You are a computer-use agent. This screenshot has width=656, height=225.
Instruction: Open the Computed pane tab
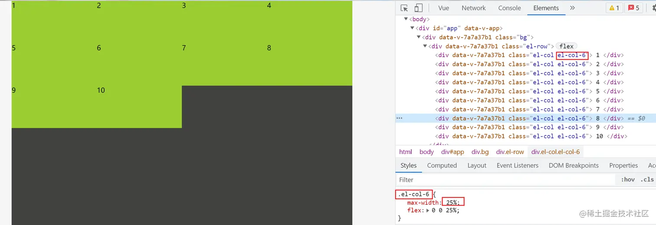pos(442,165)
